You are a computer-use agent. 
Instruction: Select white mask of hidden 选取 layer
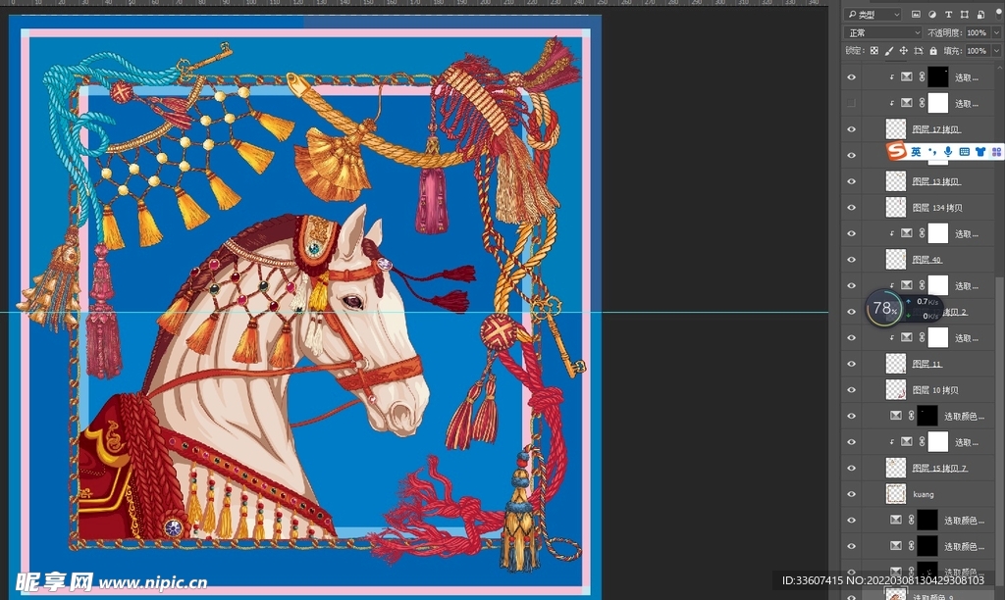coord(937,103)
